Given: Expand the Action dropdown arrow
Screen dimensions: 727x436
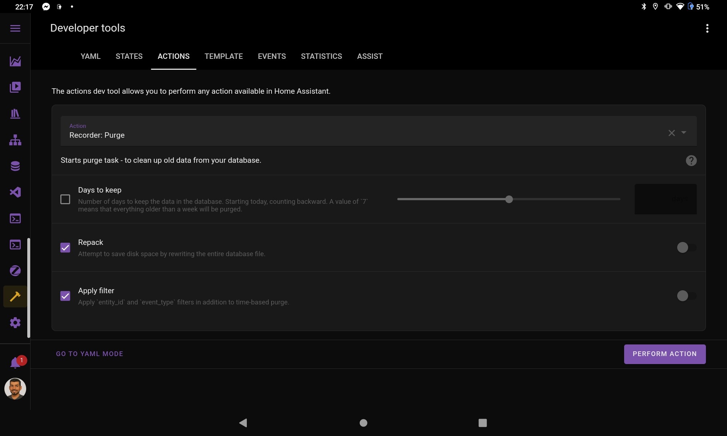Looking at the screenshot, I should [x=684, y=133].
